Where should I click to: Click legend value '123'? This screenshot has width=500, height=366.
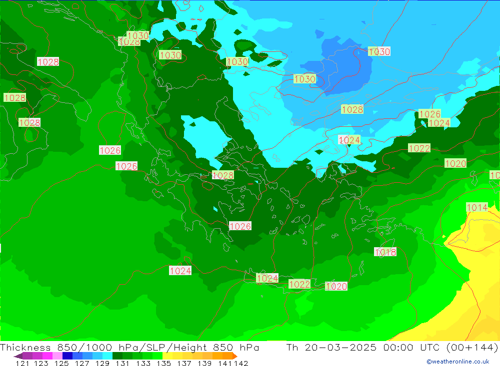click(x=41, y=363)
